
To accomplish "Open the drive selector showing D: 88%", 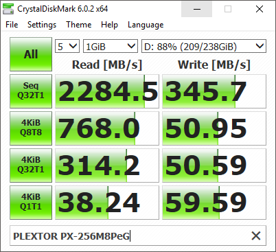I will 204,46.
